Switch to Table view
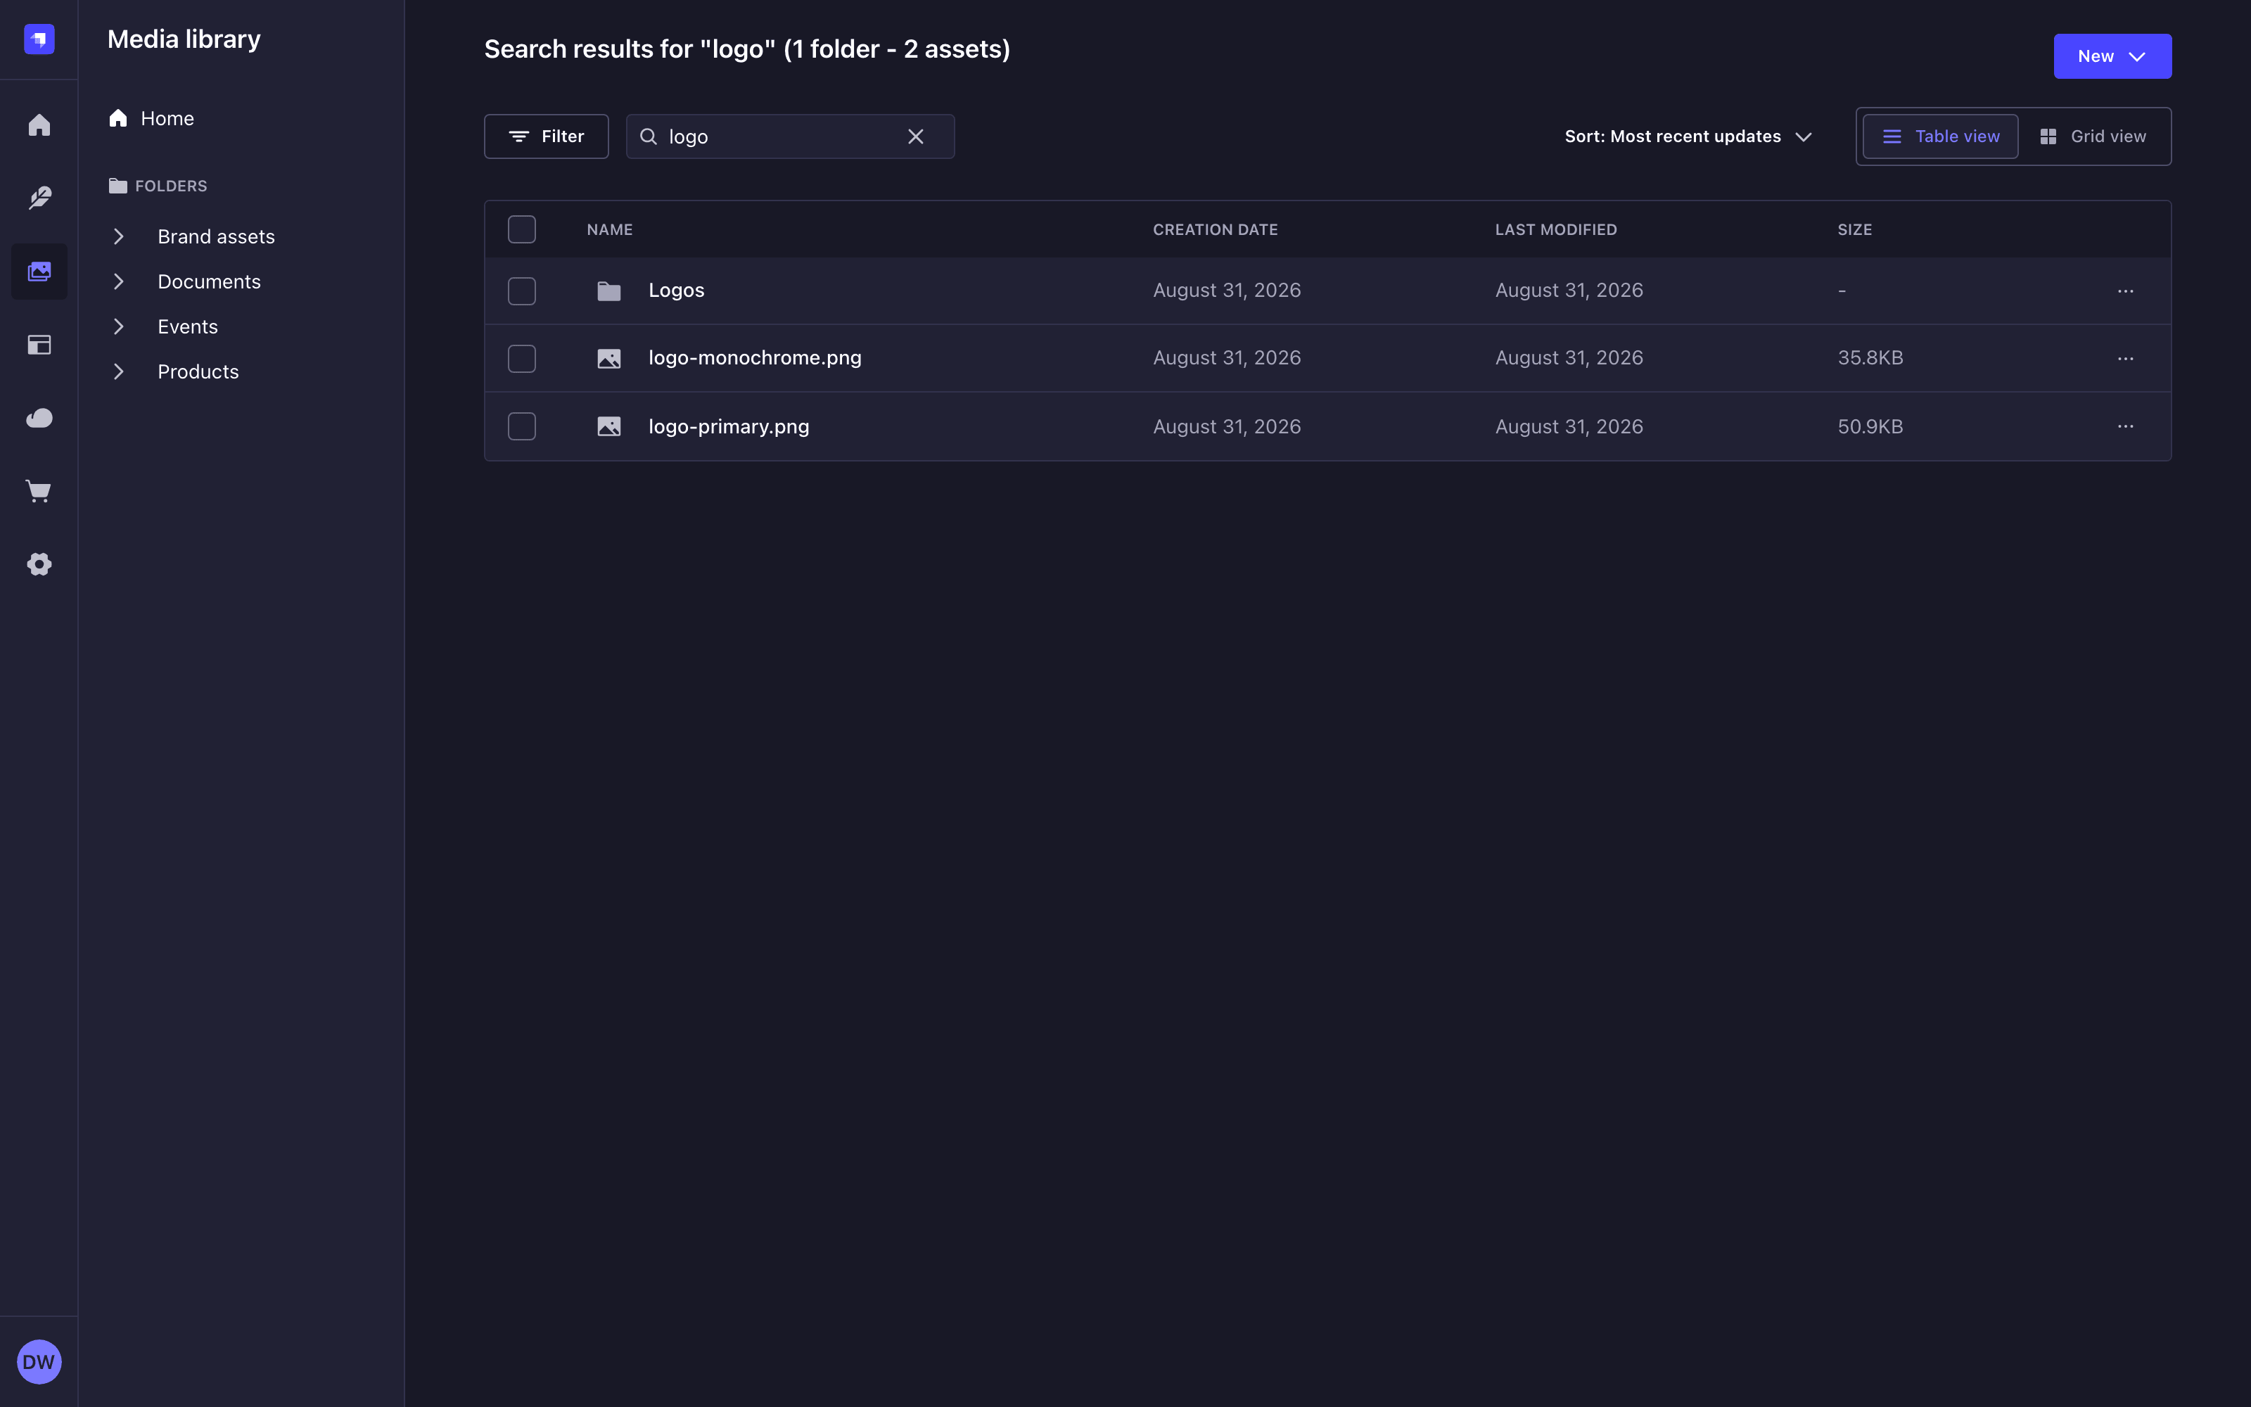The height and width of the screenshot is (1407, 2251). [1940, 136]
